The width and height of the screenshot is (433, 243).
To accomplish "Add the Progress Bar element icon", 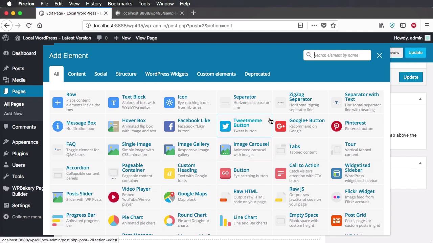I will (58, 220).
